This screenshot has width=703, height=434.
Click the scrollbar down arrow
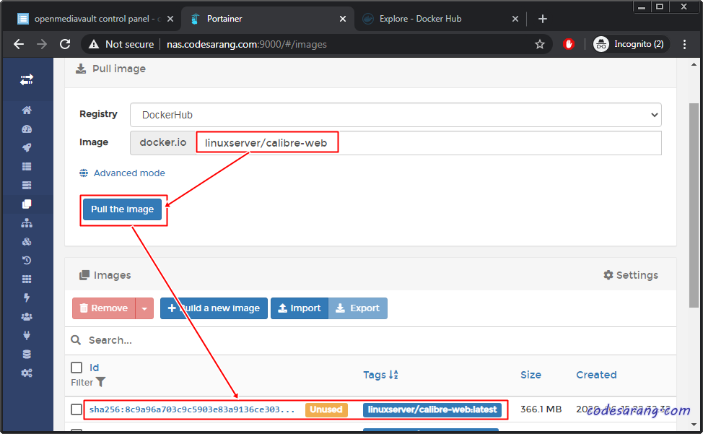[694, 424]
